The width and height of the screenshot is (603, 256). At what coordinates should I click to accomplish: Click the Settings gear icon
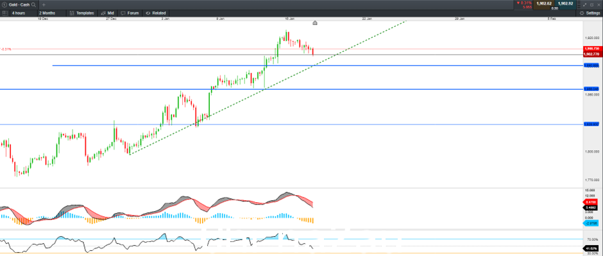click(x=582, y=13)
